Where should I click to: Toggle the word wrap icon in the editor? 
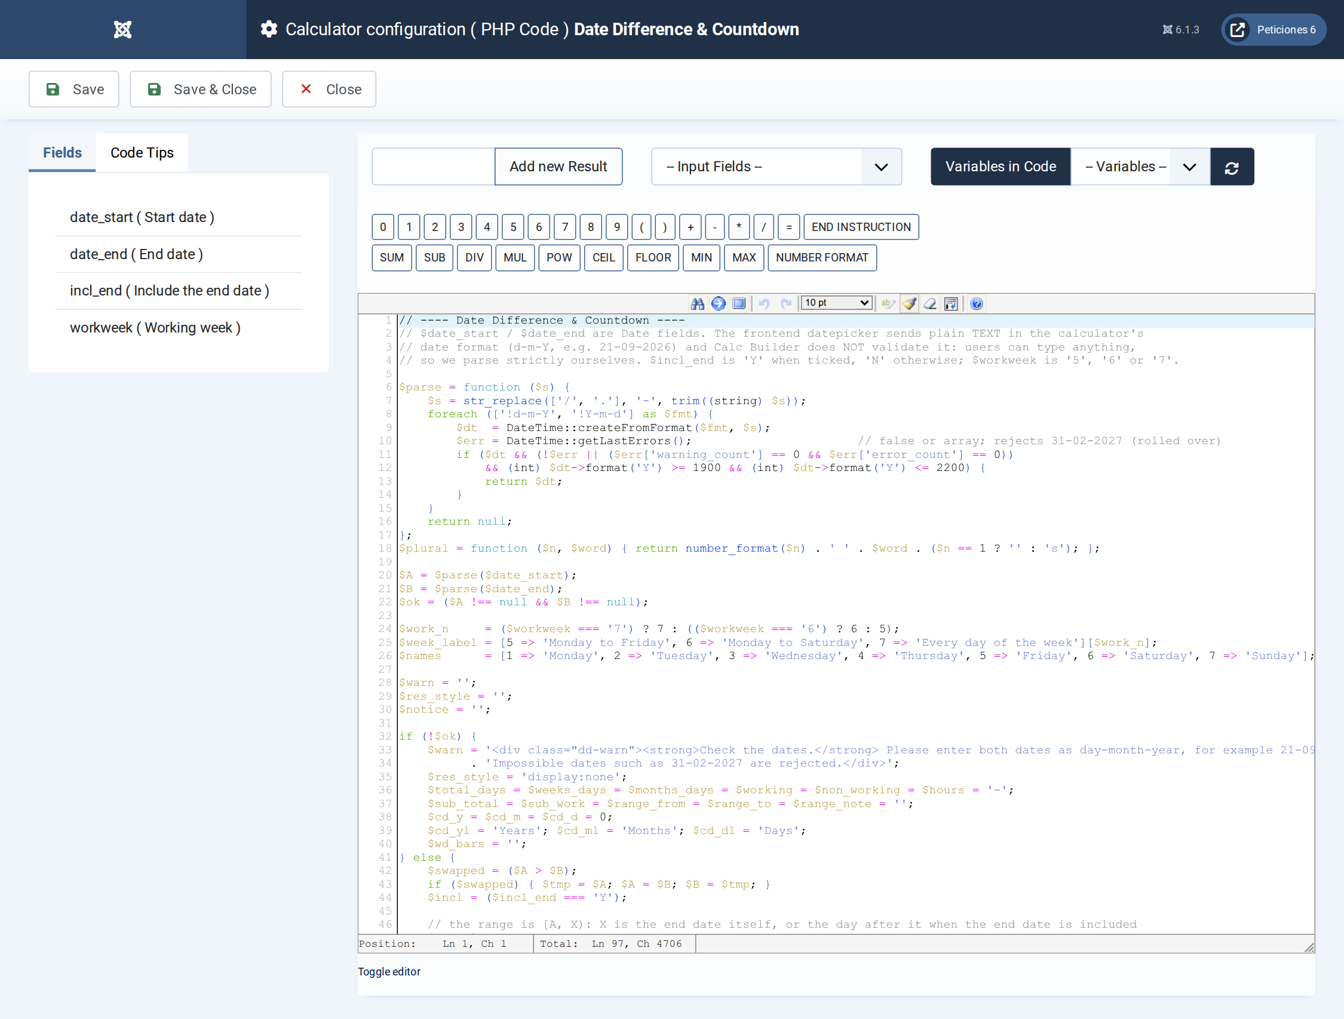[951, 304]
